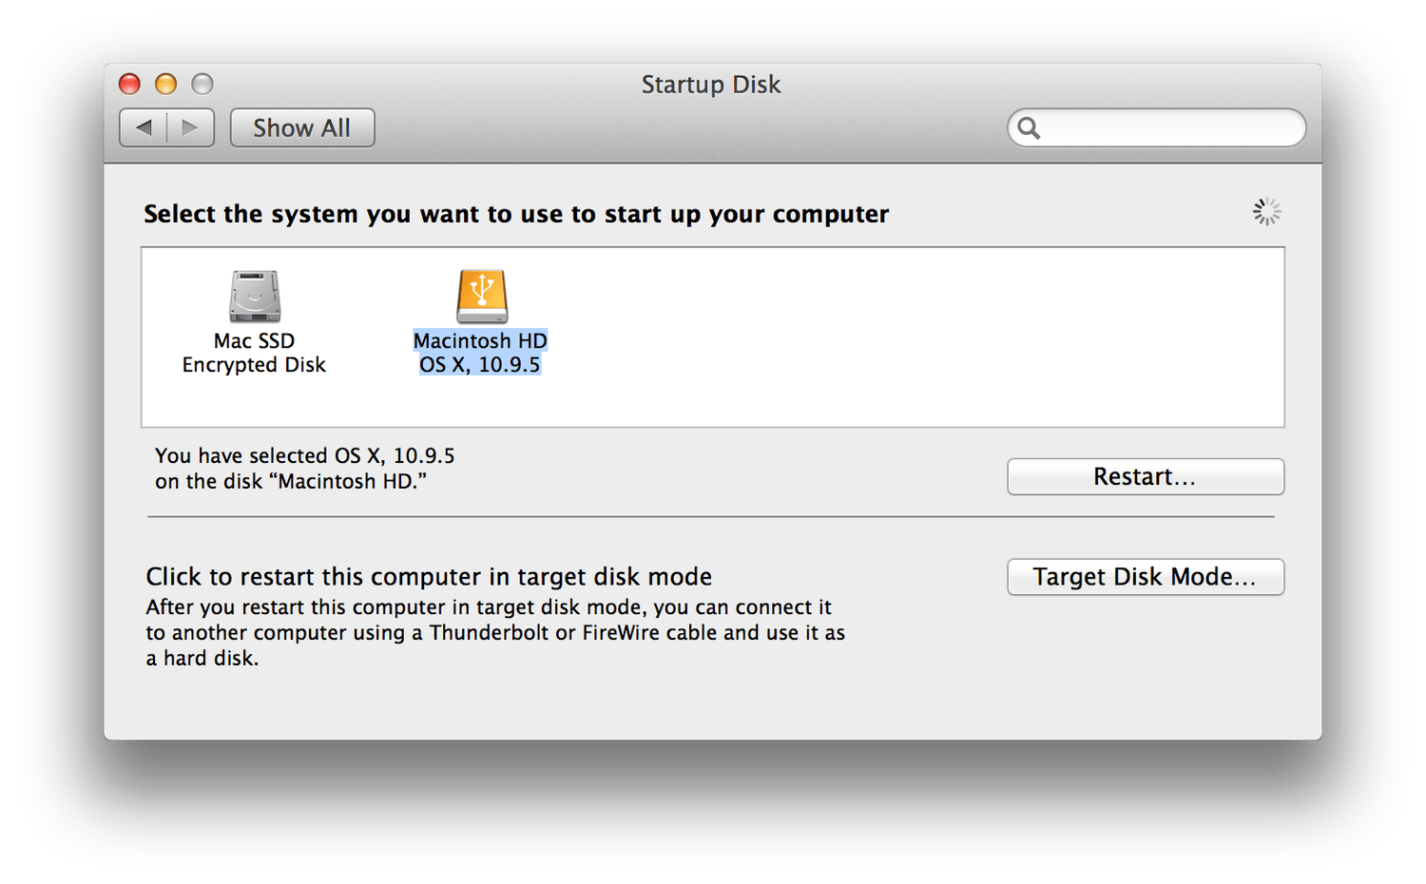The image size is (1426, 884).
Task: Click the magnifying glass search icon
Action: pos(1029,127)
